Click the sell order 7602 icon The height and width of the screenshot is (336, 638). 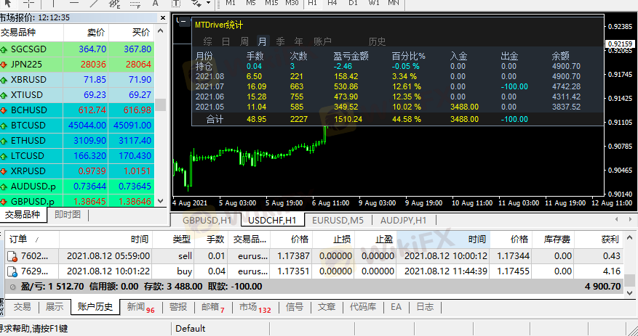(12, 255)
